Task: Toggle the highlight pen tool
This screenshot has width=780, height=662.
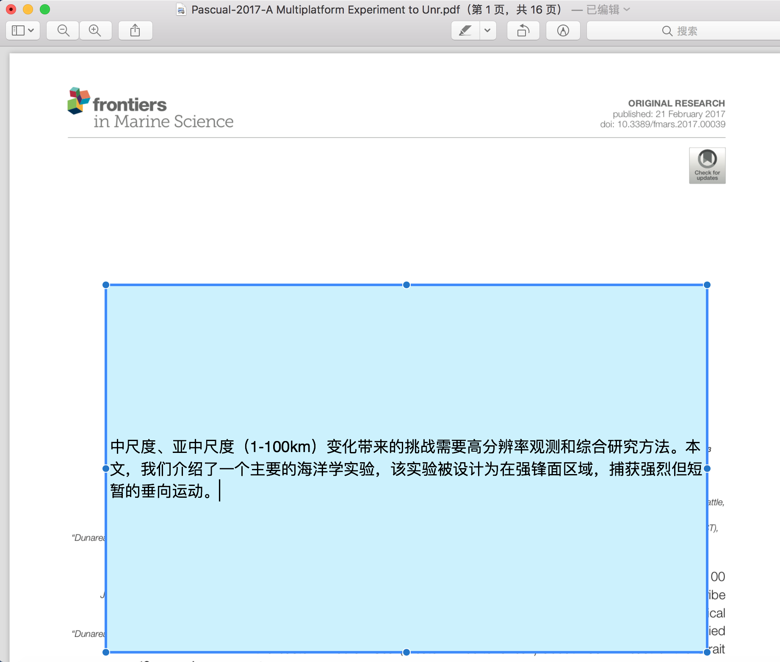Action: [x=465, y=30]
